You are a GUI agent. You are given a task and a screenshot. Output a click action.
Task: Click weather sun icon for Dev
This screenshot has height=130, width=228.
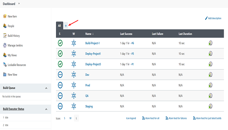[x=74, y=74]
